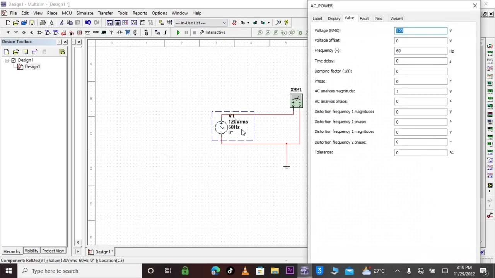The width and height of the screenshot is (495, 278).
Task: Open the Reports menu
Action: pos(140,13)
